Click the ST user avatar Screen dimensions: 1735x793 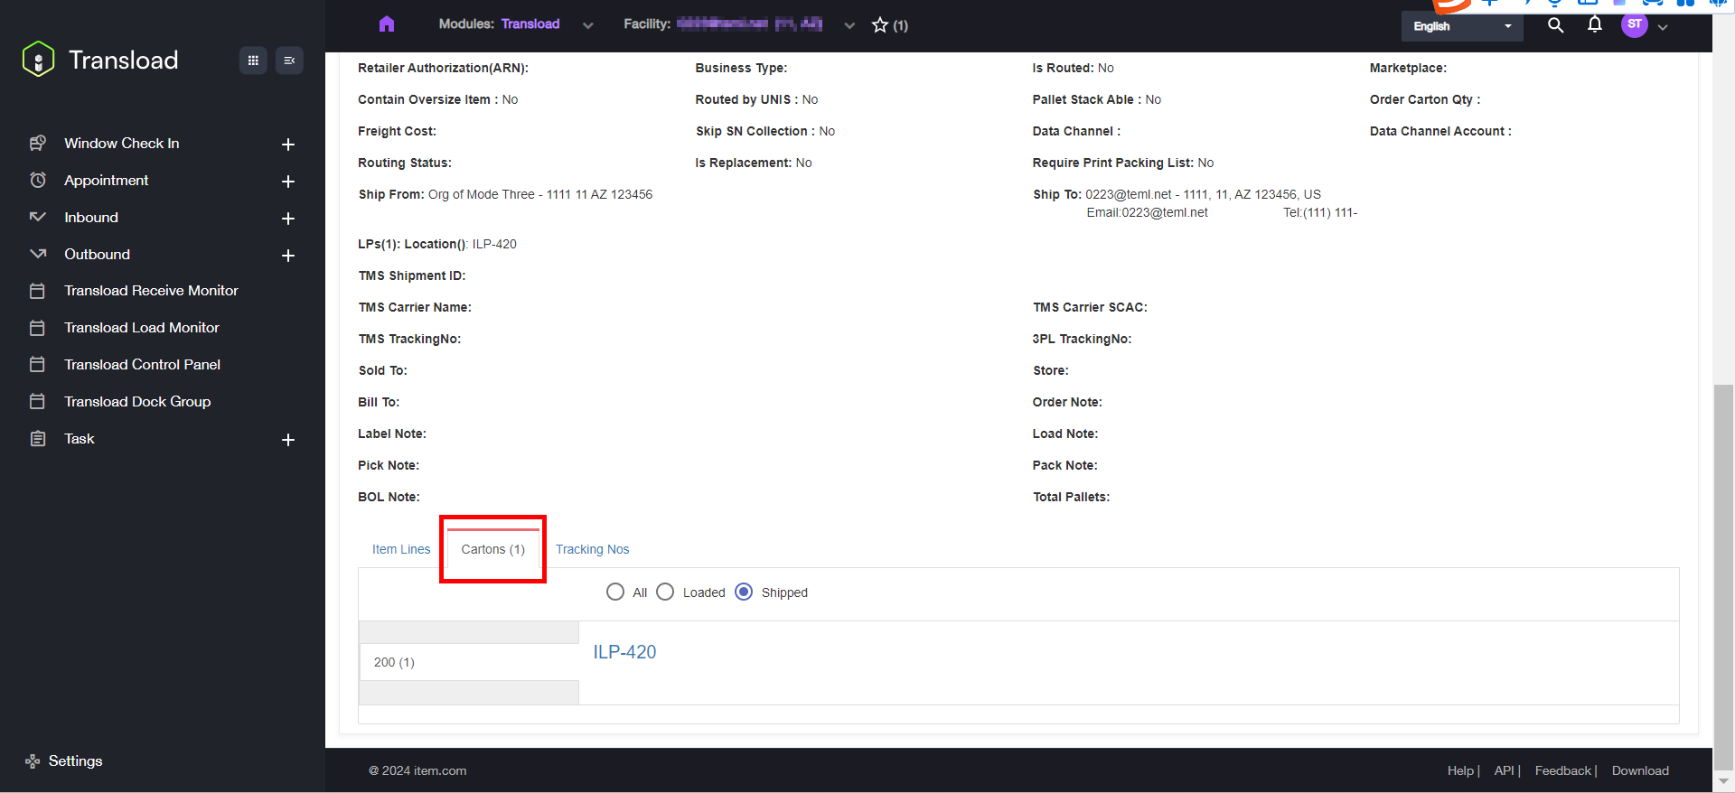(x=1634, y=25)
